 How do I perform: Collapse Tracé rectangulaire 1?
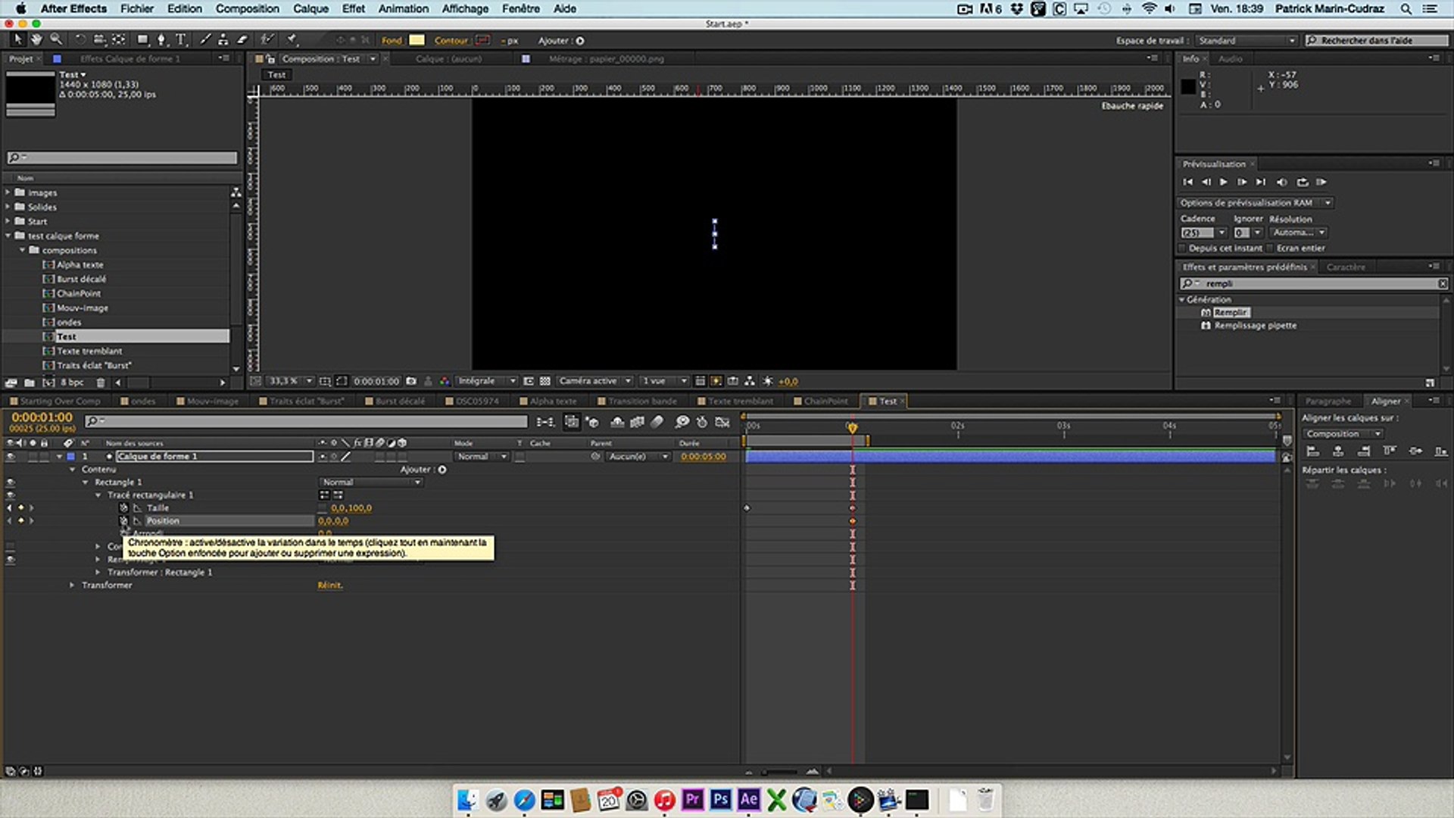pyautogui.click(x=98, y=495)
